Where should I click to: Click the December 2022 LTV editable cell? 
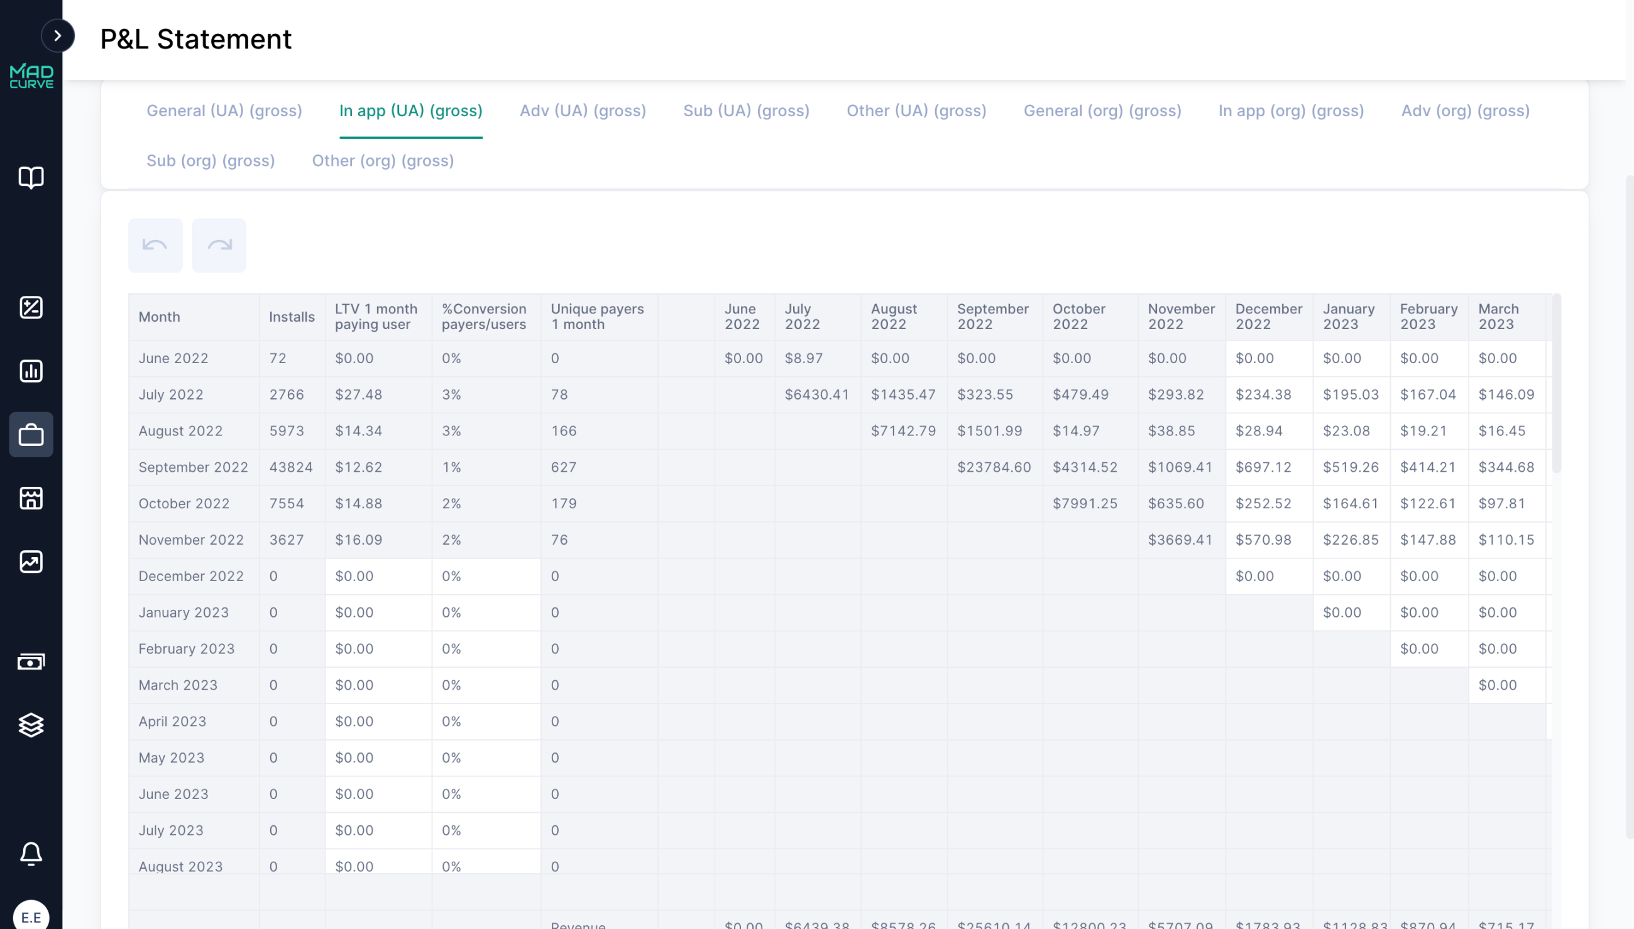(x=378, y=576)
